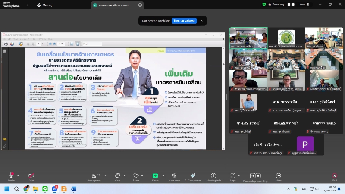
Task: Click zoom out button in Adobe Reader
Action: point(50,44)
